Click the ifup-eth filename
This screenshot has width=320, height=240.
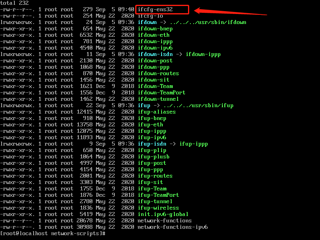tap(150, 125)
